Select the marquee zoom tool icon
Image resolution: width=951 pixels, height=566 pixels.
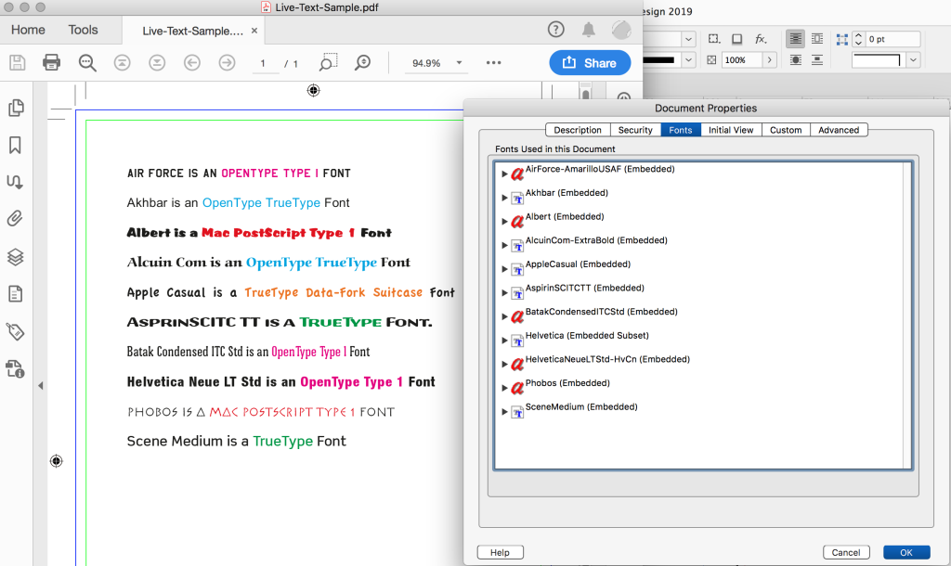click(328, 62)
